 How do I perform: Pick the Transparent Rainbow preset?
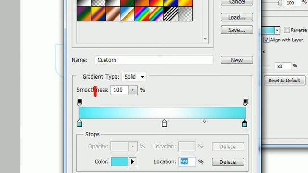point(156,14)
